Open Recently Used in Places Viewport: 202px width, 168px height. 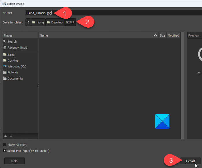click(x=20, y=48)
